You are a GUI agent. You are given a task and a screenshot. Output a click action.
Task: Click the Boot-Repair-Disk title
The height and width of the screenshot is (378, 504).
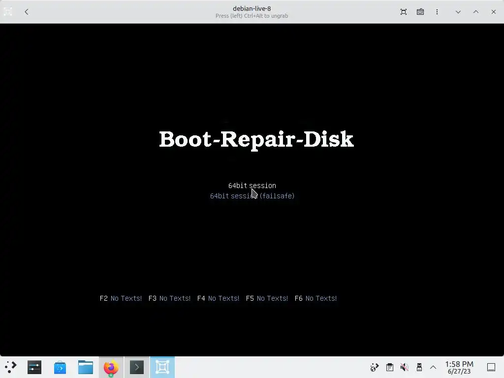(x=256, y=139)
